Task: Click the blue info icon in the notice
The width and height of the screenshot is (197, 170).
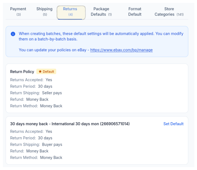Action: [x=13, y=34]
